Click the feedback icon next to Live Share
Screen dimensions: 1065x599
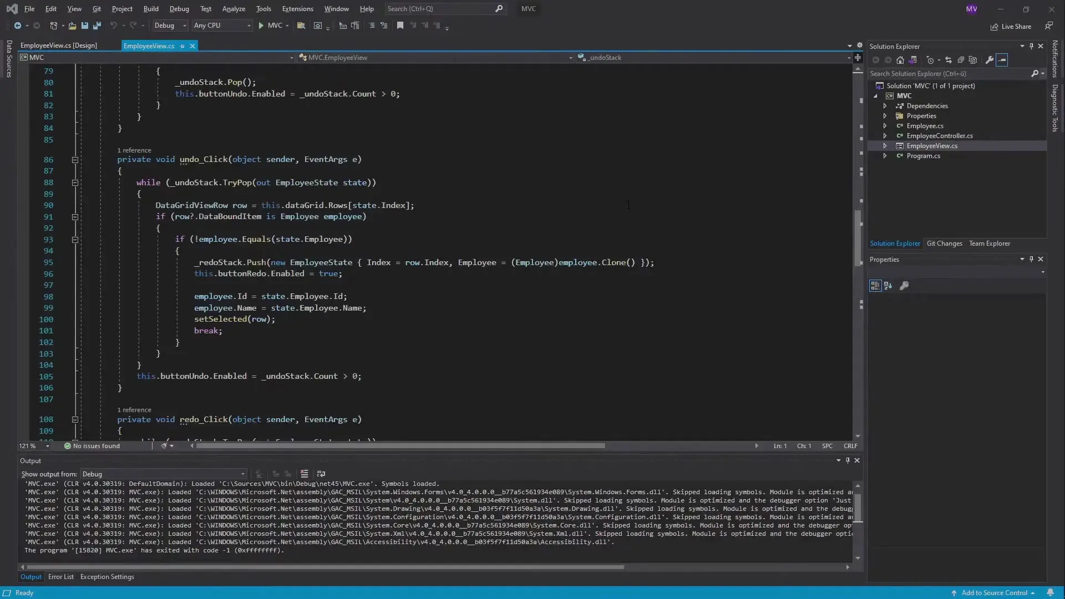pos(1049,26)
